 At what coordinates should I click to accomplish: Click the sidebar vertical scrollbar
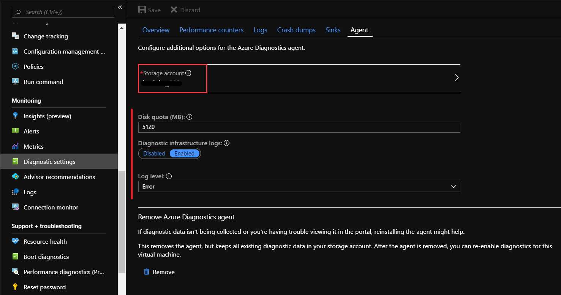click(x=122, y=222)
